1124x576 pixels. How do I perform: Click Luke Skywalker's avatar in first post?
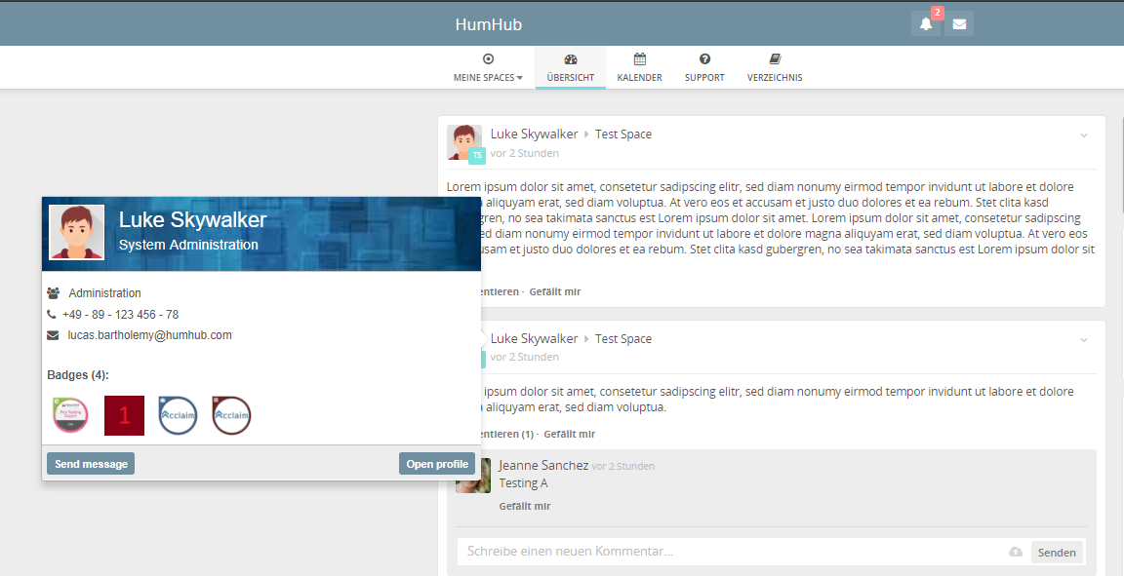coord(464,141)
